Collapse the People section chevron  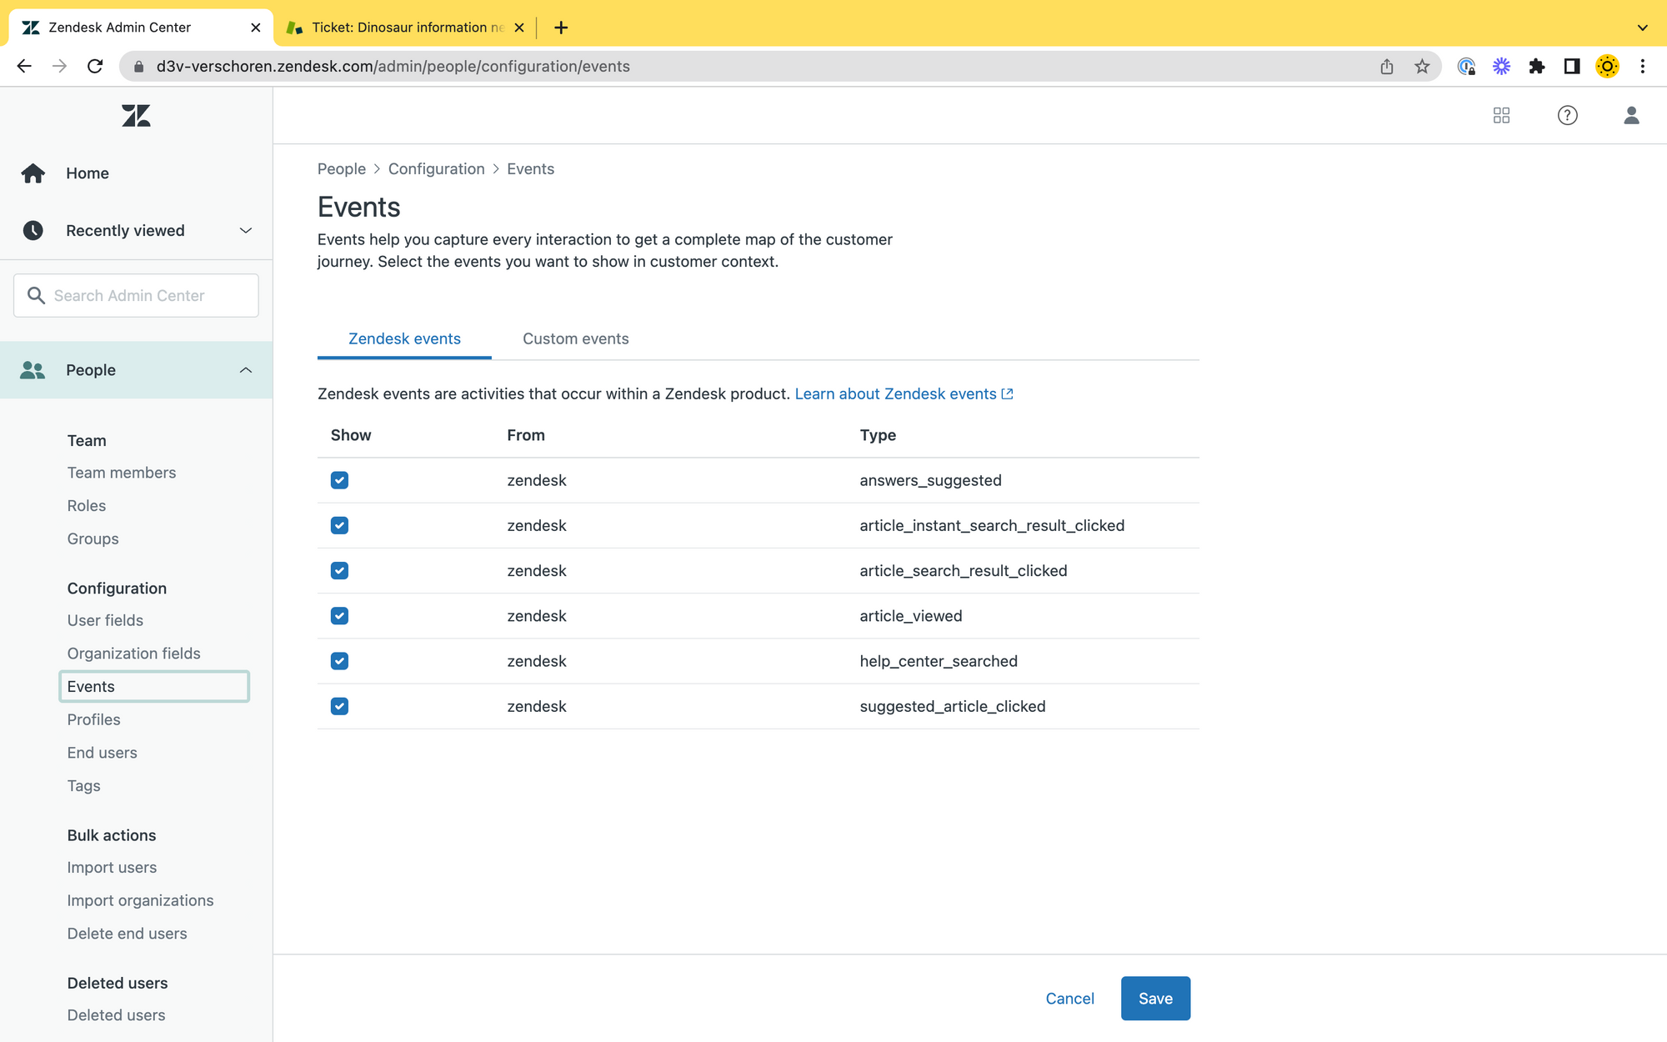click(x=245, y=370)
